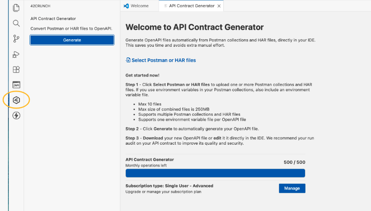Click the '500 / 500' operations count
Viewport: 371px width, 211px height.
point(294,162)
